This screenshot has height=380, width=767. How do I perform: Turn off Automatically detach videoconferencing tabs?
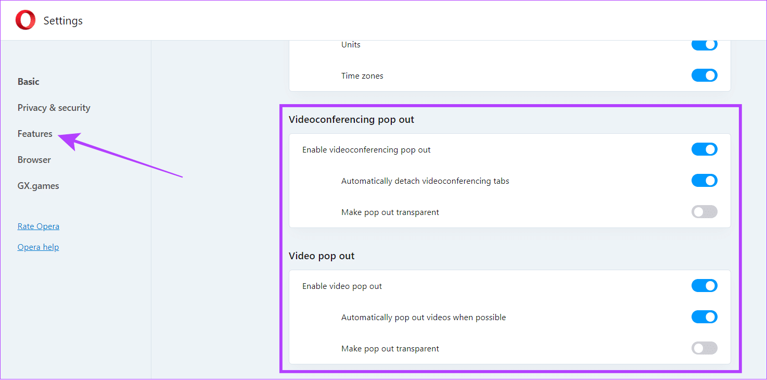(x=705, y=181)
